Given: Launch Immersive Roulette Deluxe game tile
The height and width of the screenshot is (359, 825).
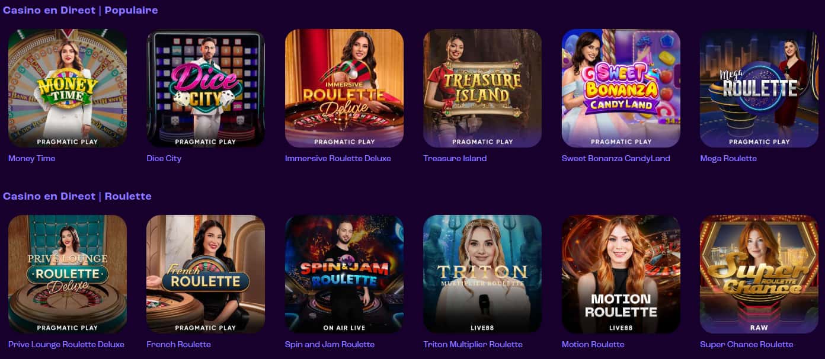Looking at the screenshot, I should click(x=344, y=88).
